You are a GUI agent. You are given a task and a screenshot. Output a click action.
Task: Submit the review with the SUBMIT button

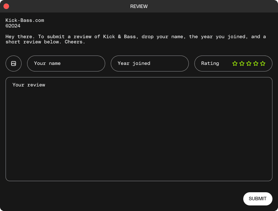[x=257, y=199]
